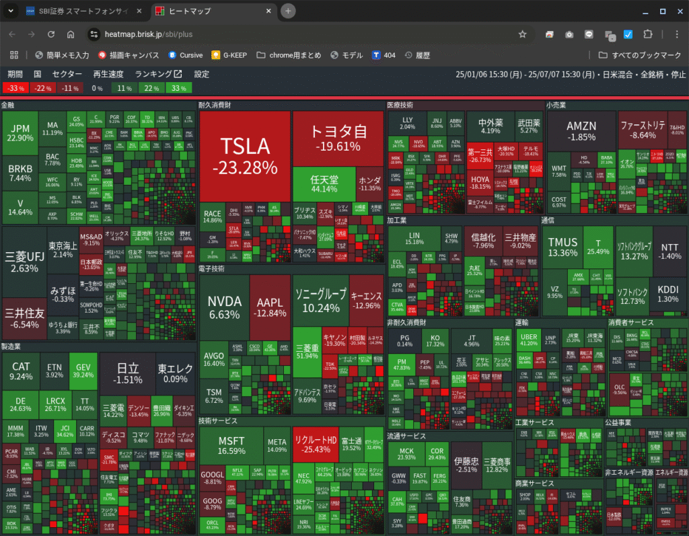Open the 設定 menu
This screenshot has height=536, width=689.
click(x=201, y=74)
